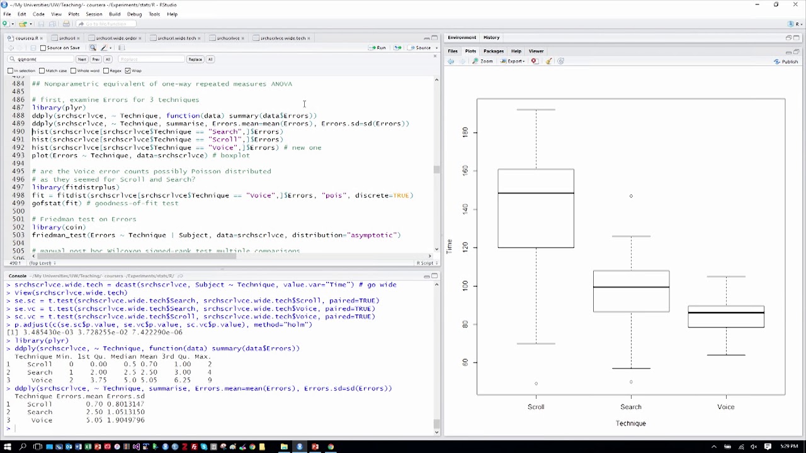This screenshot has height=453, width=806.
Task: Run the current line with Run button
Action: coord(378,48)
